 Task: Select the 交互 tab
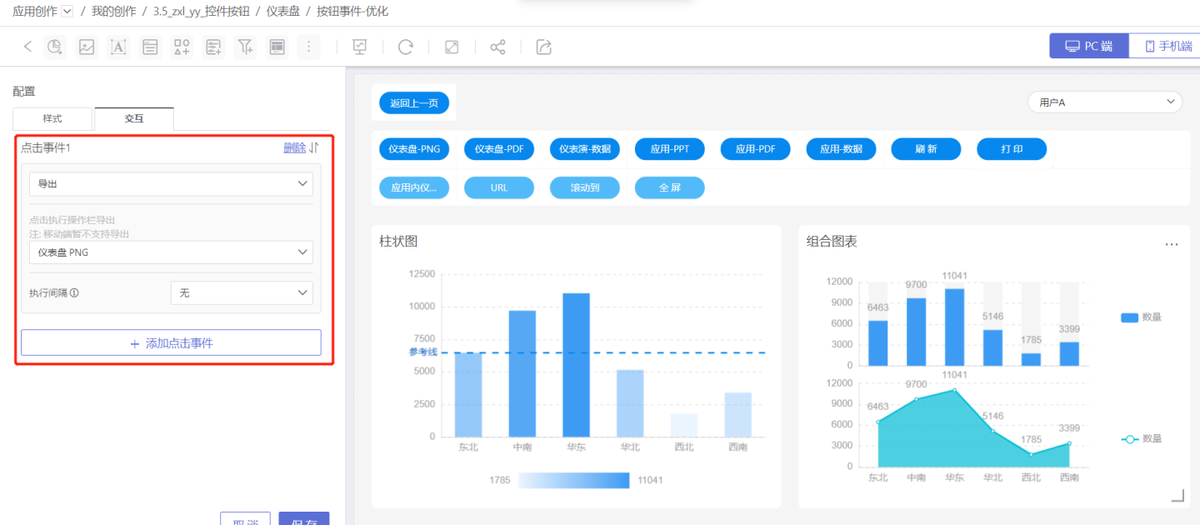click(134, 119)
